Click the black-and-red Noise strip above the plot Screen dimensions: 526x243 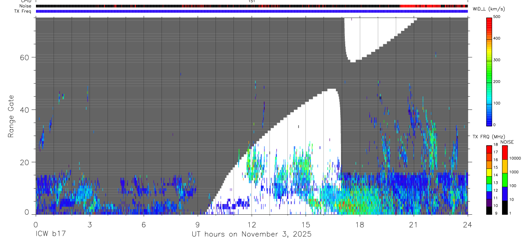251,6
